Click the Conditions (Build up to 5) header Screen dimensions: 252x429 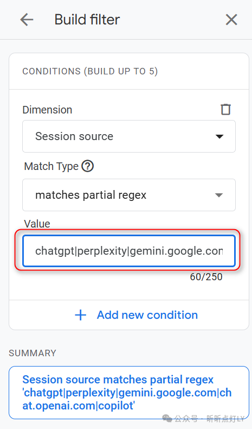(90, 71)
